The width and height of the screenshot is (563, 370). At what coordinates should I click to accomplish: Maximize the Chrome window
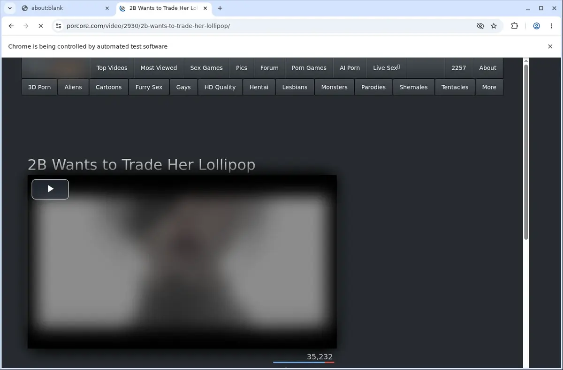coord(541,8)
